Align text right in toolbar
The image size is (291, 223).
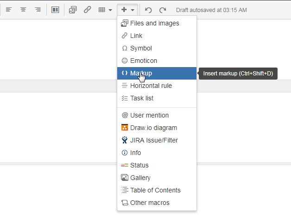(x=38, y=10)
